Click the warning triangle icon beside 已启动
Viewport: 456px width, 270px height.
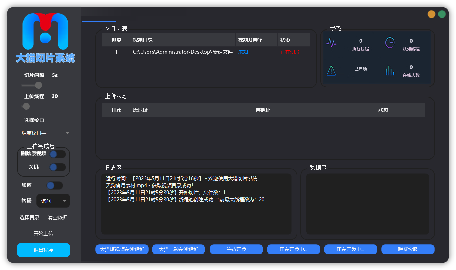[331, 70]
